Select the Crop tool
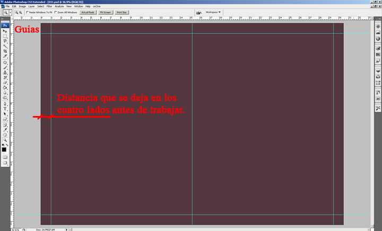The image size is (382, 231). pyautogui.click(x=5, y=51)
